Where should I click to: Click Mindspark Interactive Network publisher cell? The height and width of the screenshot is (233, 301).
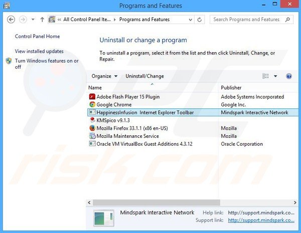pyautogui.click(x=254, y=112)
